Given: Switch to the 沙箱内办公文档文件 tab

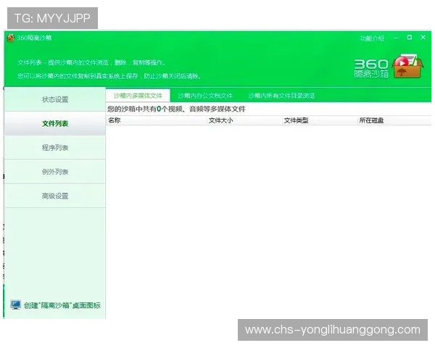Looking at the screenshot, I should click(x=205, y=96).
